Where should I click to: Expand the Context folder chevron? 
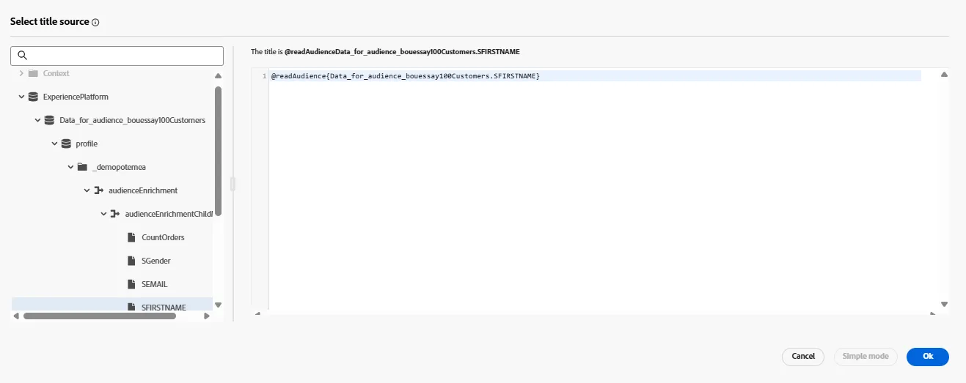coord(21,73)
